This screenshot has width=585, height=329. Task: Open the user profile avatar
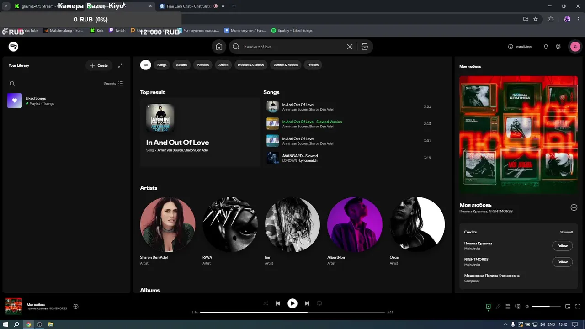coord(575,47)
